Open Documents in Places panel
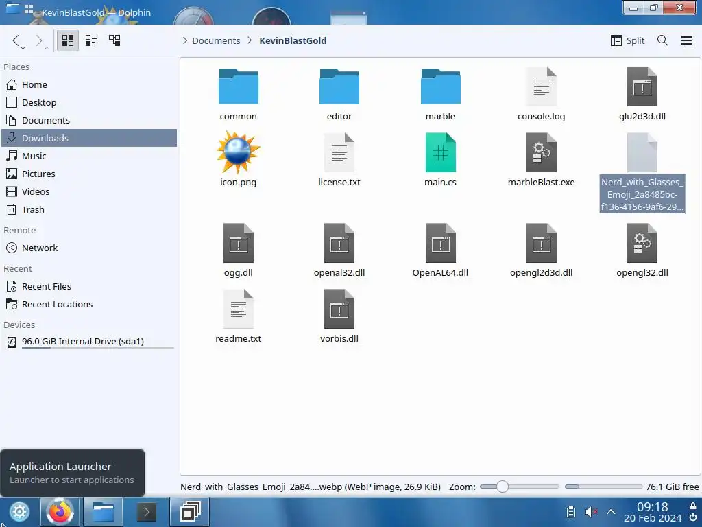This screenshot has height=527, width=702. (89, 121)
